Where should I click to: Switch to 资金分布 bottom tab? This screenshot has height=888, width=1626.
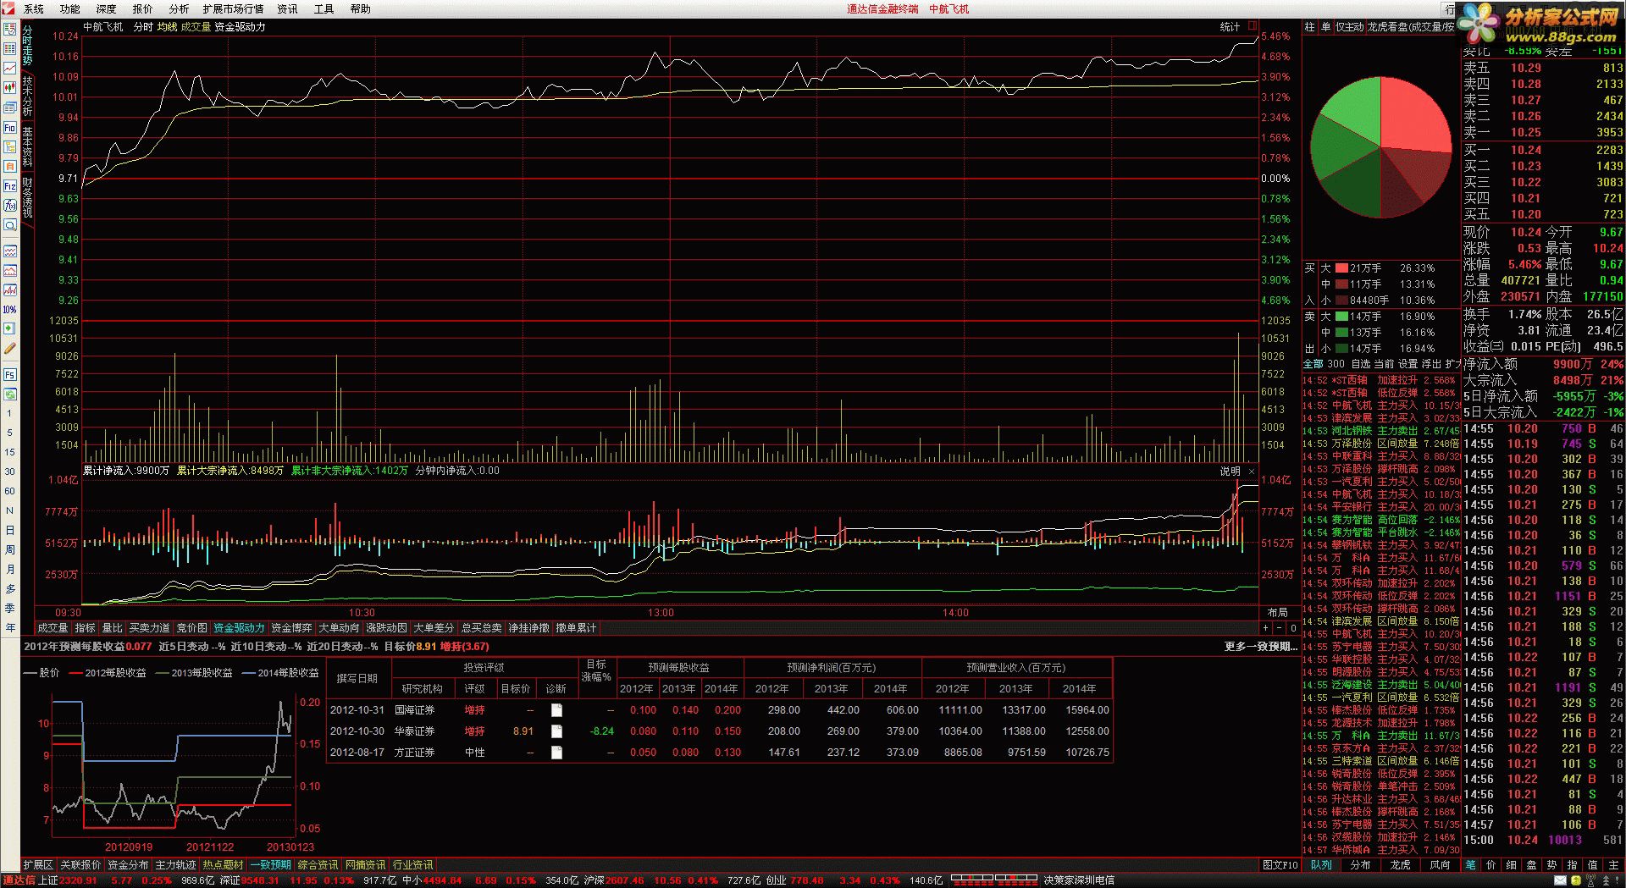pos(128,865)
